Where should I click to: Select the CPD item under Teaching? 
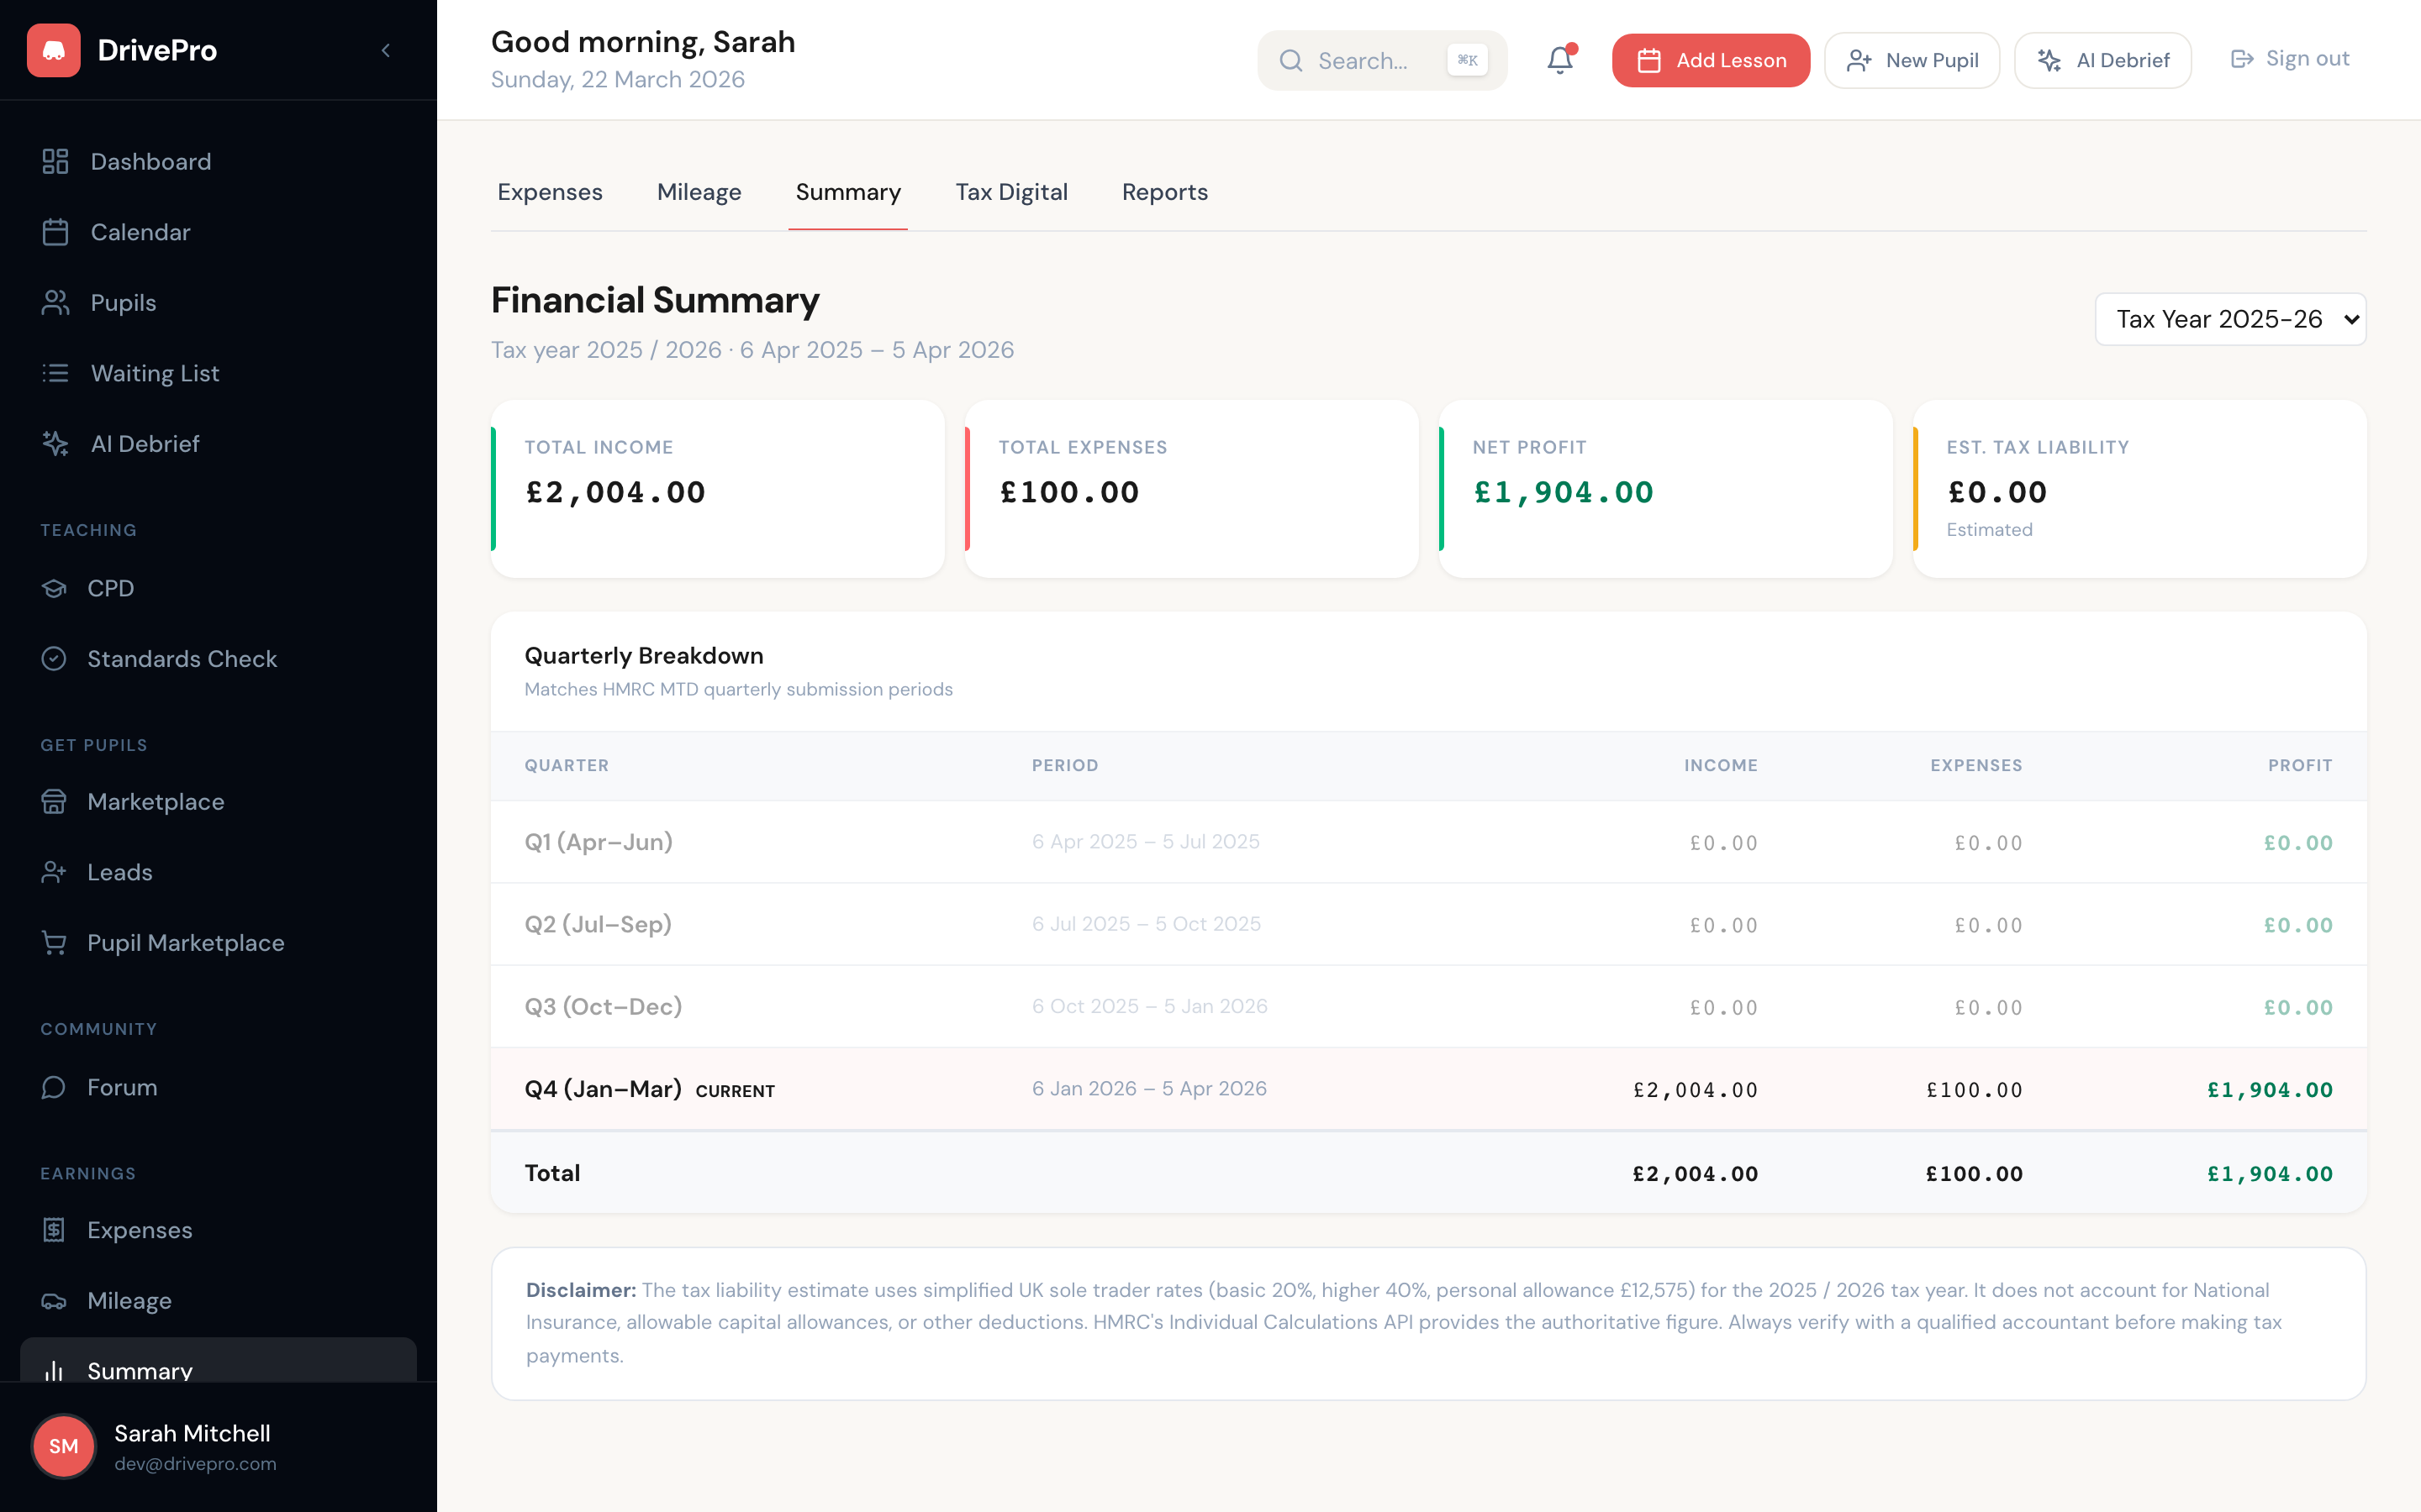110,588
